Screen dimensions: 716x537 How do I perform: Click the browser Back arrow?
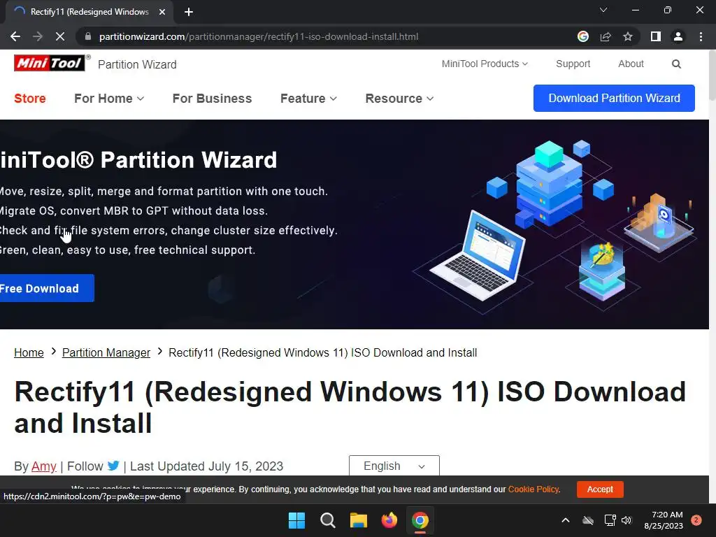[15, 36]
